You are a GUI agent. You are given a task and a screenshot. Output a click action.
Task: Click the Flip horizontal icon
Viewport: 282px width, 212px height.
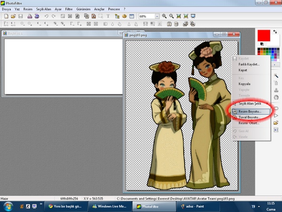coord(169,24)
